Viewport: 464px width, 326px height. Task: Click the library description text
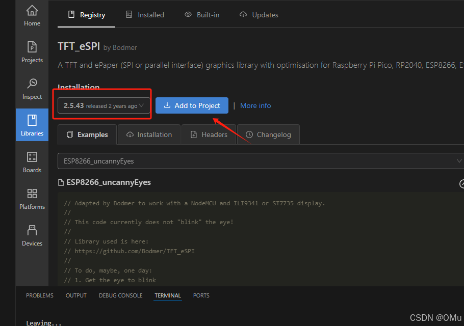coord(261,65)
